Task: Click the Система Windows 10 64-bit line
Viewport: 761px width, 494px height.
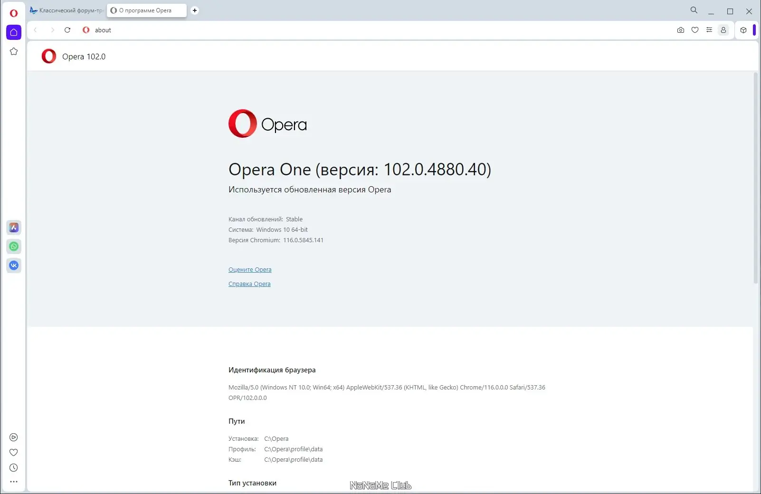Action: pos(268,230)
